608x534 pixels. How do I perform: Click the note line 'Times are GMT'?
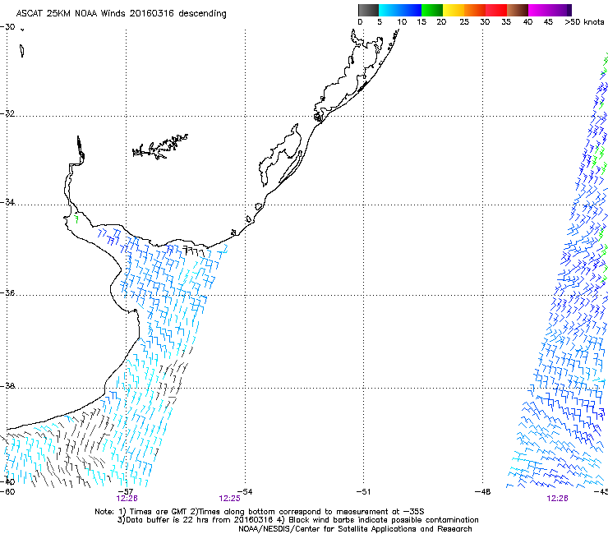(158, 512)
